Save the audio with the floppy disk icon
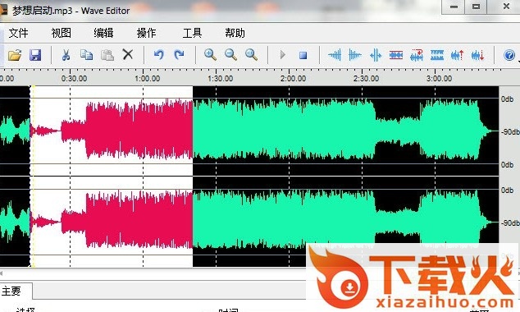The image size is (520, 312). (35, 55)
